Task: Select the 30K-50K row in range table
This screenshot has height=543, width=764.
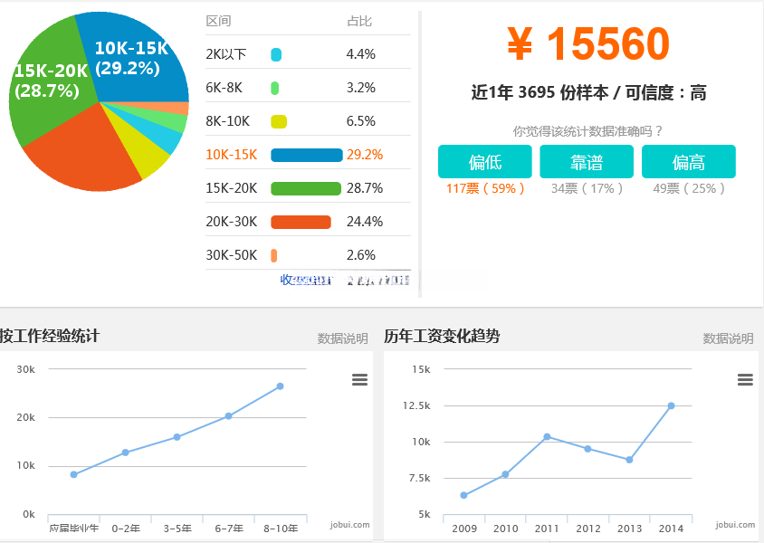Action: [308, 255]
